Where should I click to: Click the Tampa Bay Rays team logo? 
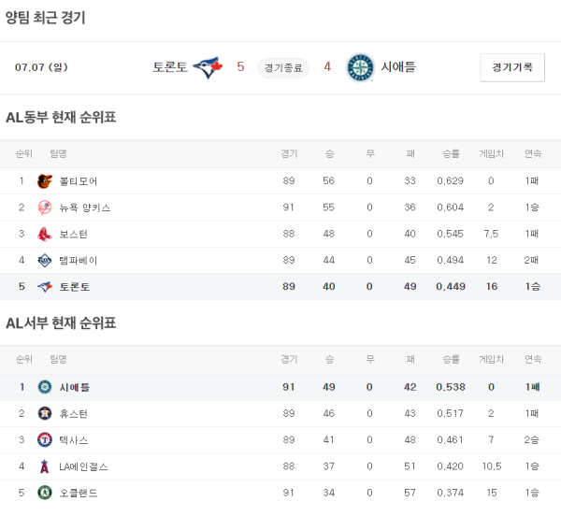coord(44,260)
